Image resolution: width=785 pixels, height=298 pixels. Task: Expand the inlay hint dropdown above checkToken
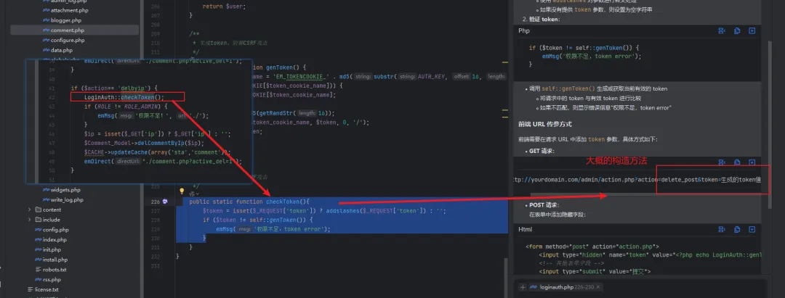click(x=193, y=194)
